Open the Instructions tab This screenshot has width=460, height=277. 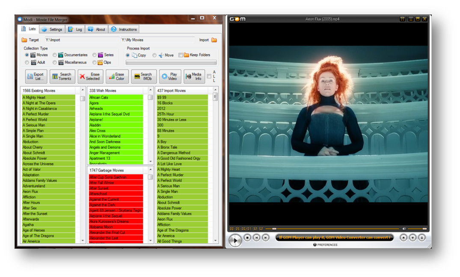tap(124, 29)
